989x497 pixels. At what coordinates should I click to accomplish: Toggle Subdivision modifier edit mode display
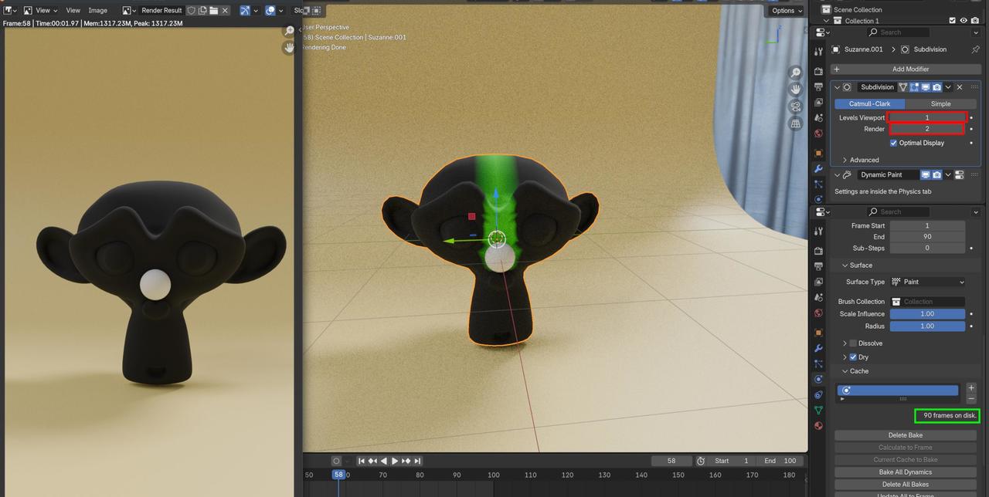coord(914,87)
